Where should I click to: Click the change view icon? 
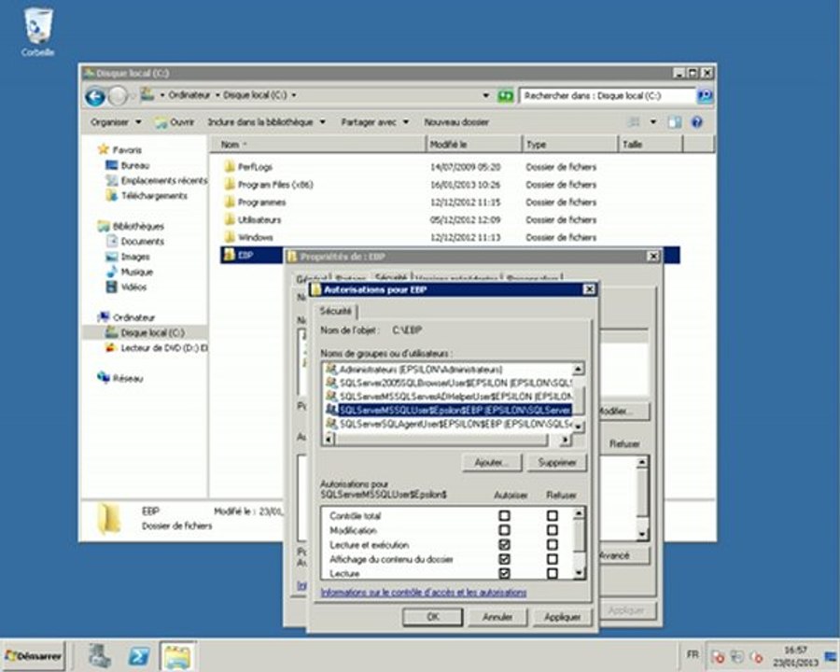(x=634, y=122)
